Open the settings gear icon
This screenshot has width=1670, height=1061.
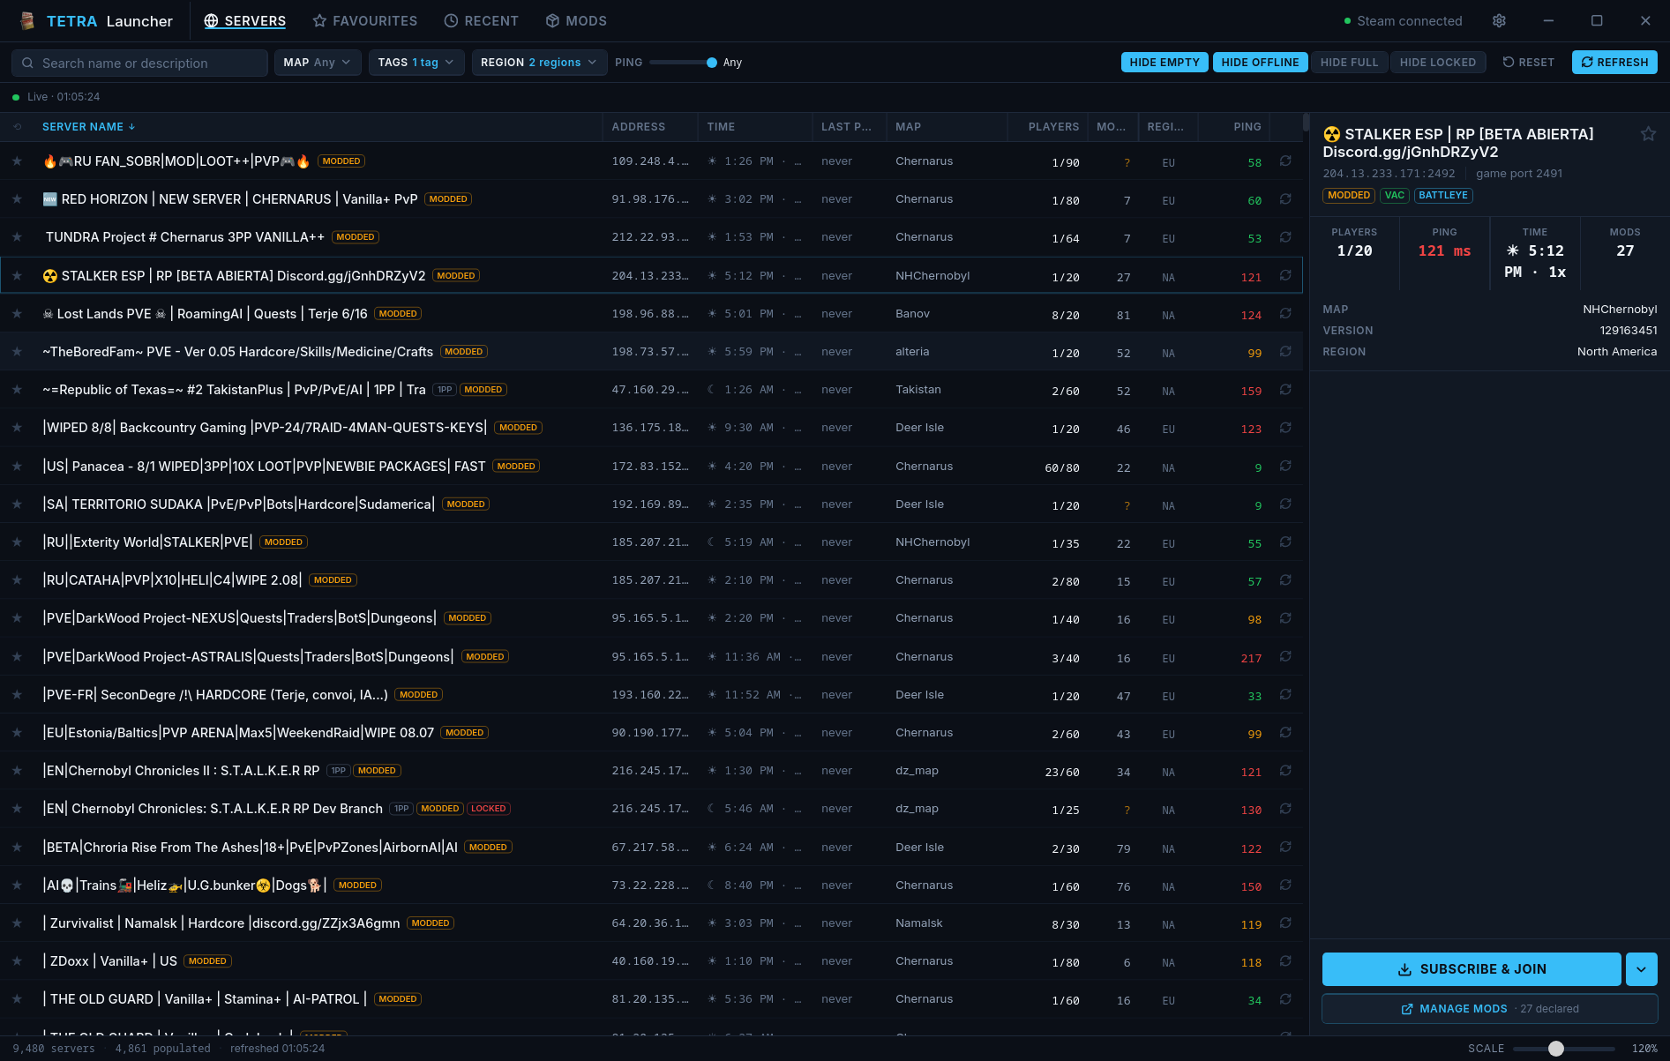pos(1499,20)
